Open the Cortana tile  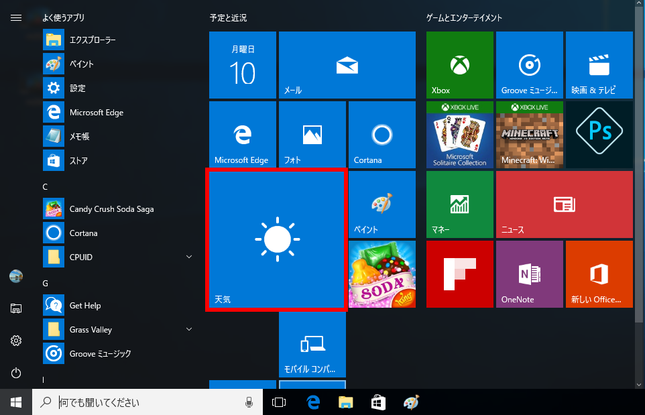click(x=382, y=135)
